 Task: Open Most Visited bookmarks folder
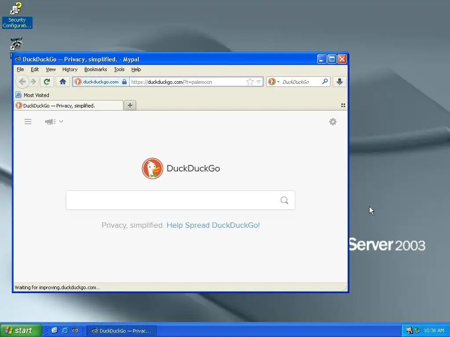click(32, 95)
